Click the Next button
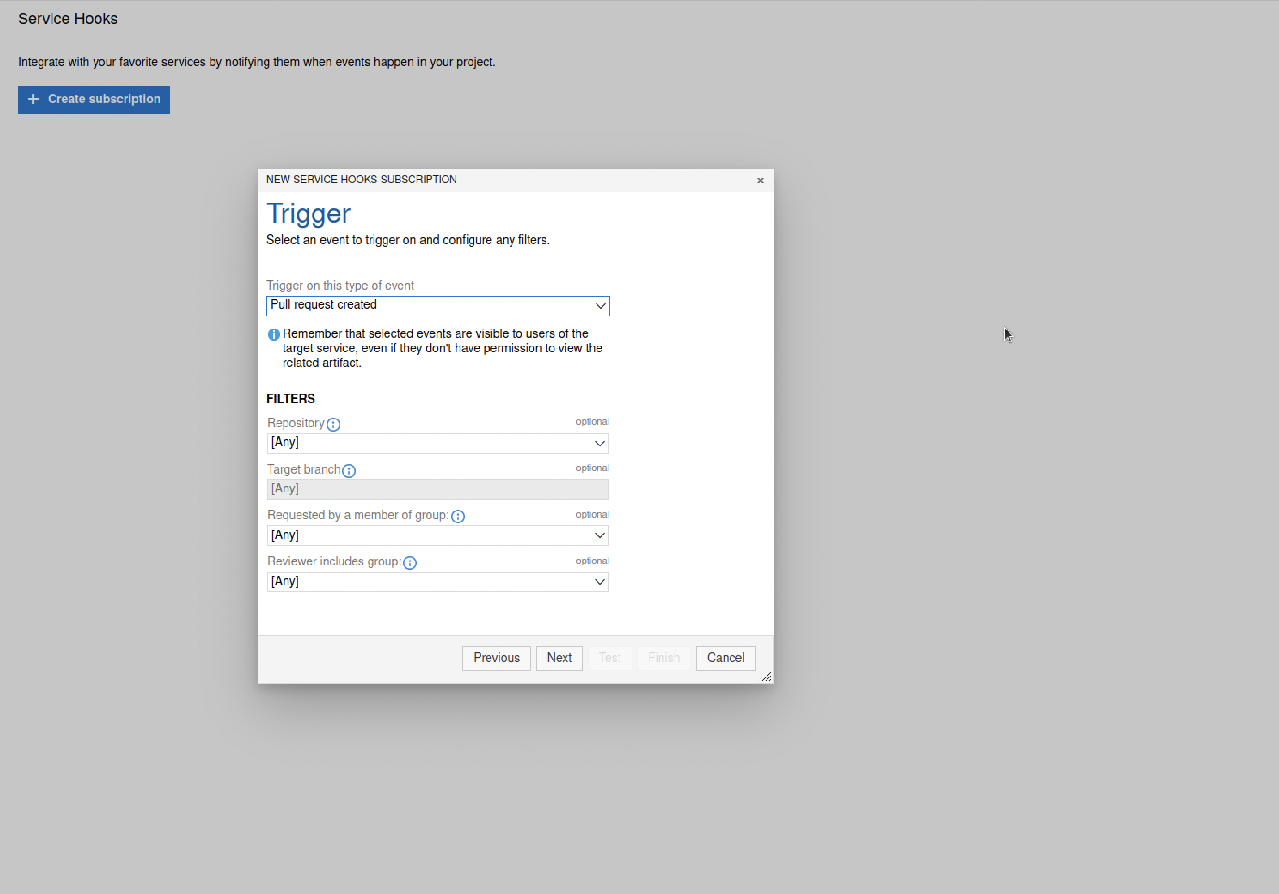Viewport: 1279px width, 894px height. pyautogui.click(x=559, y=658)
